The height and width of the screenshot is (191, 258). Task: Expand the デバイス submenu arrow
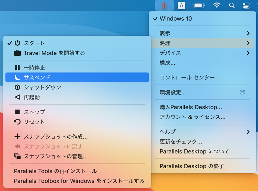(248, 53)
